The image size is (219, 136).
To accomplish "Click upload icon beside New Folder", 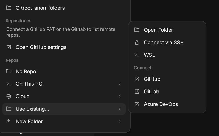I will pos(9,121).
